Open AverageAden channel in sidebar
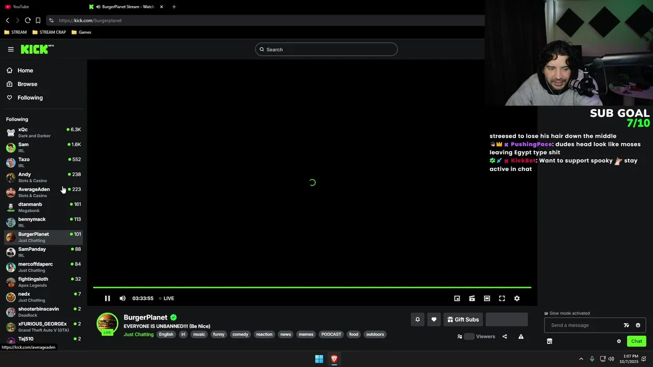Viewport: 653px width, 367px height. (43, 192)
